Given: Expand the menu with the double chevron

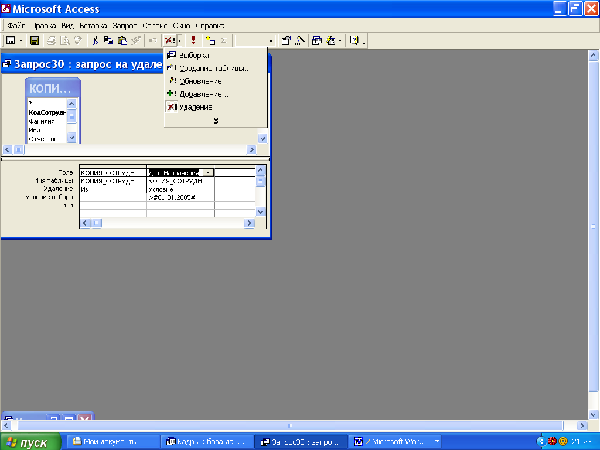Looking at the screenshot, I should tap(216, 121).
